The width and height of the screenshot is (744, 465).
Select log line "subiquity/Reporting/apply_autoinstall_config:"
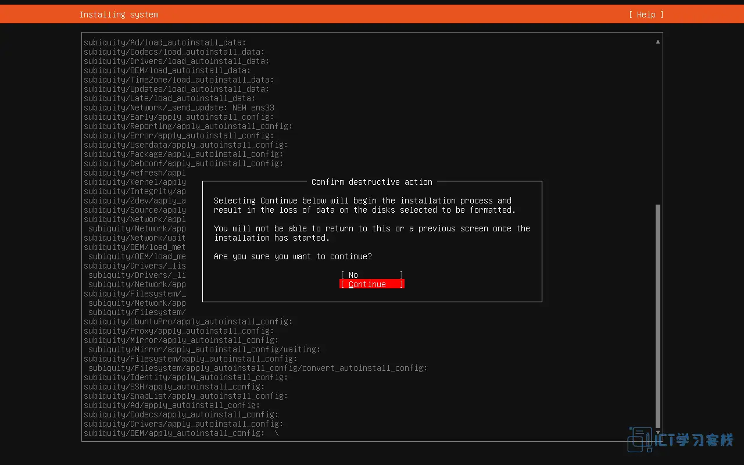(188, 126)
